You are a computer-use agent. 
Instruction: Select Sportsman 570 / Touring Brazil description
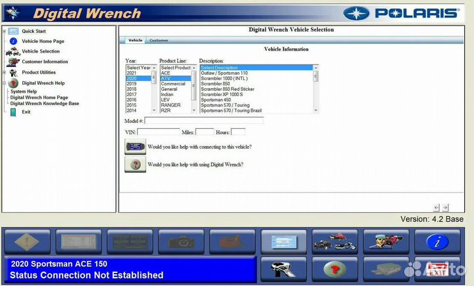tap(256, 110)
